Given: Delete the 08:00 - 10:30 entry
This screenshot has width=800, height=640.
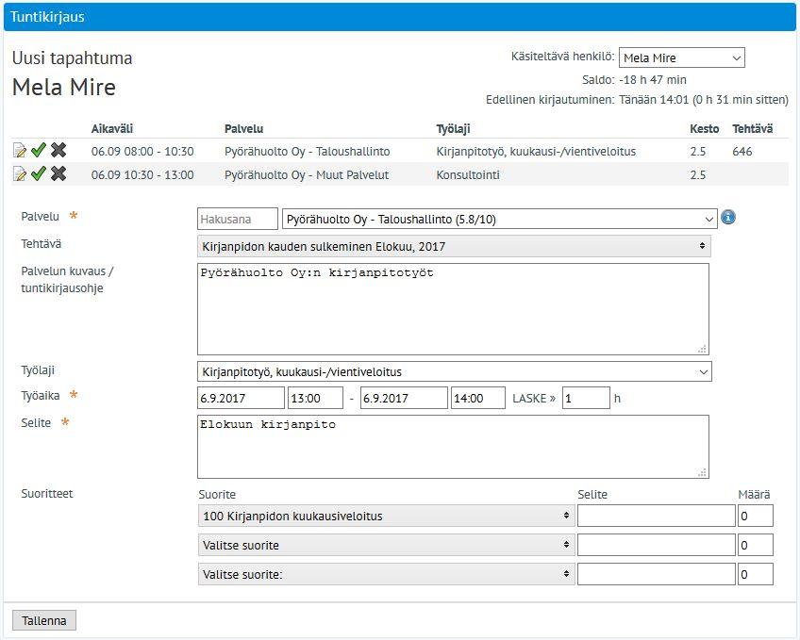Looking at the screenshot, I should coord(58,150).
